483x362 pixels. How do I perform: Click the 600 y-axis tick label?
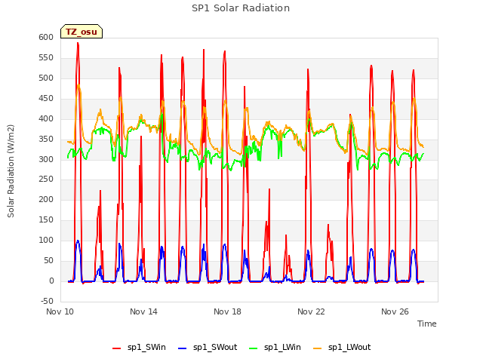pyautogui.click(x=46, y=37)
